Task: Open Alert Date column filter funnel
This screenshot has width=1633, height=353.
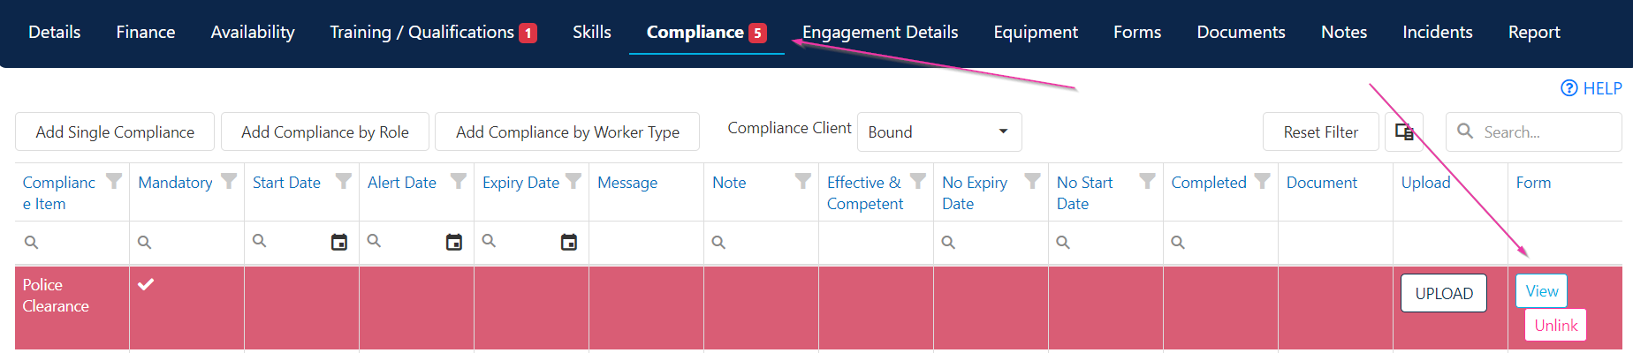Action: 459,181
